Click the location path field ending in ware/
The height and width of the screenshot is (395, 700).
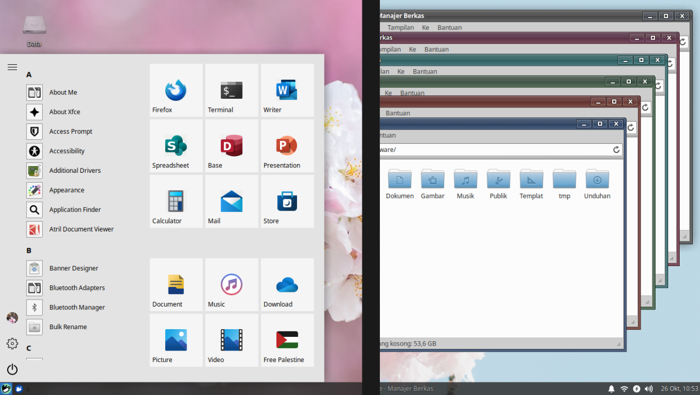tap(501, 150)
